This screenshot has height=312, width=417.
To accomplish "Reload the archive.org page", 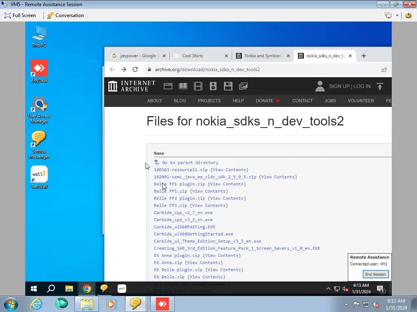I will pos(135,69).
